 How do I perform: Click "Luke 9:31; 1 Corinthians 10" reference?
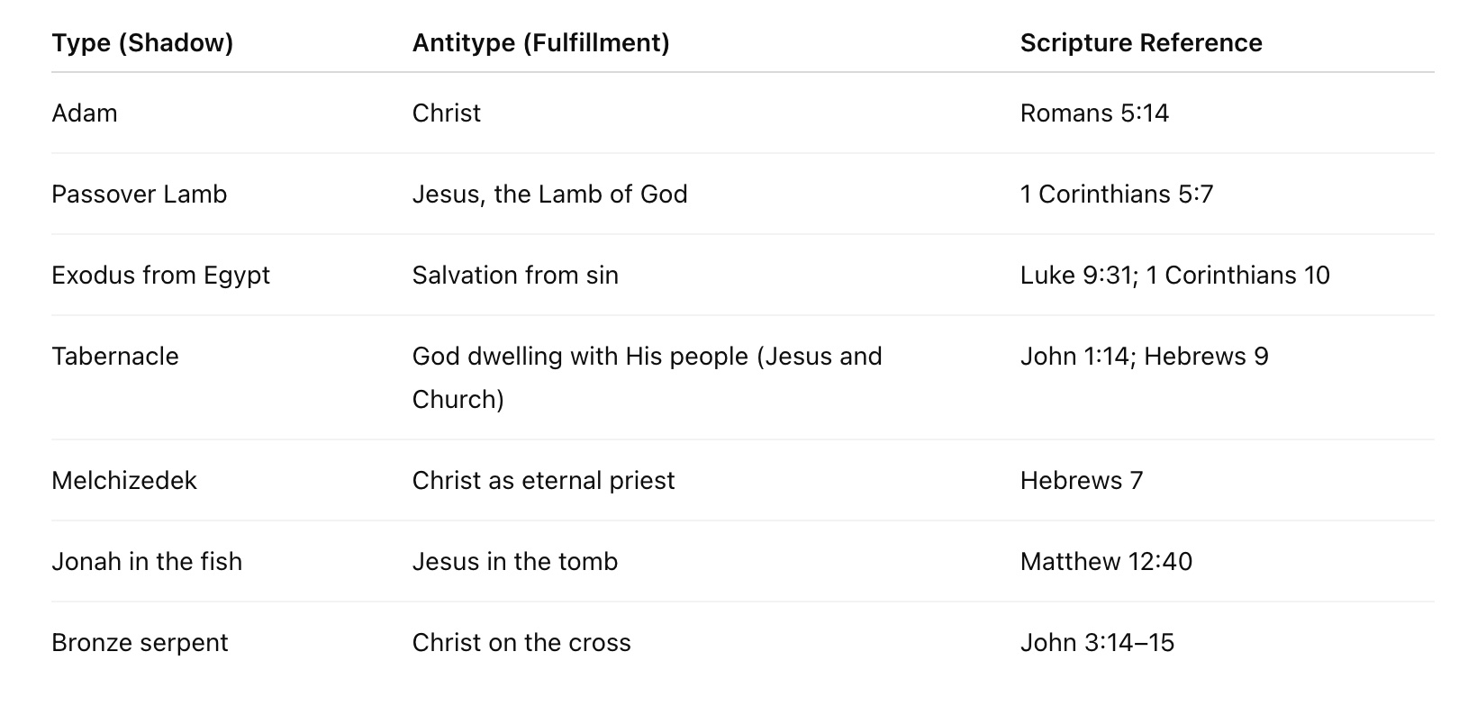pyautogui.click(x=1174, y=276)
